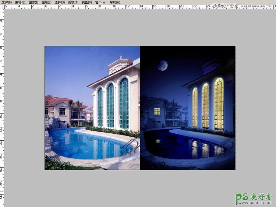The height and width of the screenshot is (207, 276).
Task: Click the moon in the night image
Action: [x=163, y=66]
